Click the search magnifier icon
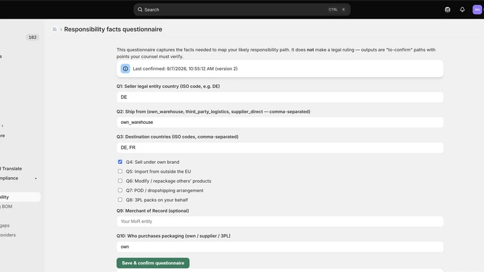The width and height of the screenshot is (484, 272). (140, 10)
